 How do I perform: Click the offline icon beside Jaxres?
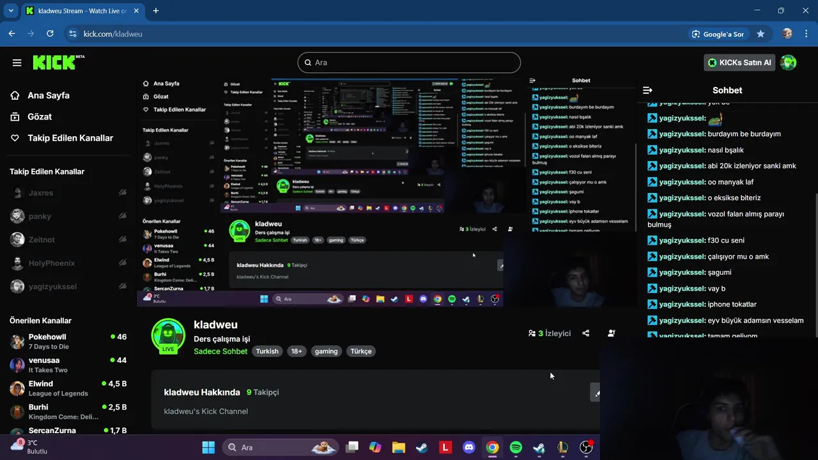pyautogui.click(x=122, y=193)
